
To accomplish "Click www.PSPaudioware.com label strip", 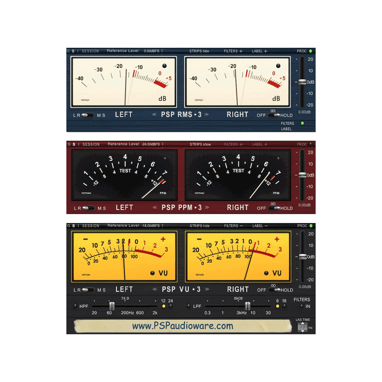I will pyautogui.click(x=183, y=326).
